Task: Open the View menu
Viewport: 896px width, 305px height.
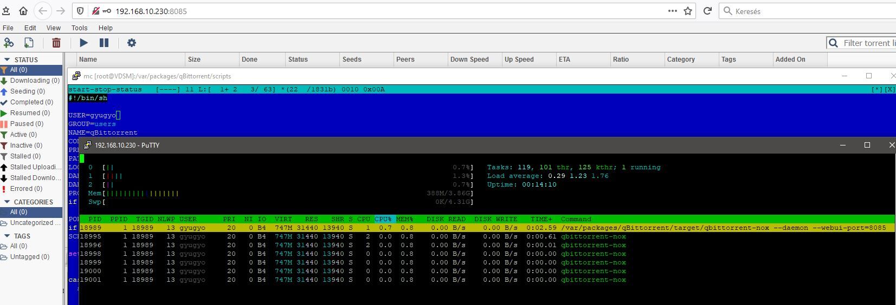Action: (x=54, y=28)
